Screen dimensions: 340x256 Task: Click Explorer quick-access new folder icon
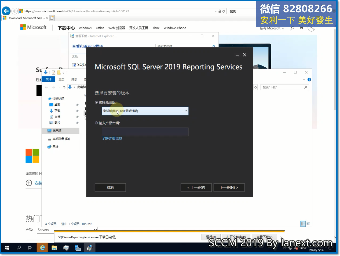[x=59, y=72]
